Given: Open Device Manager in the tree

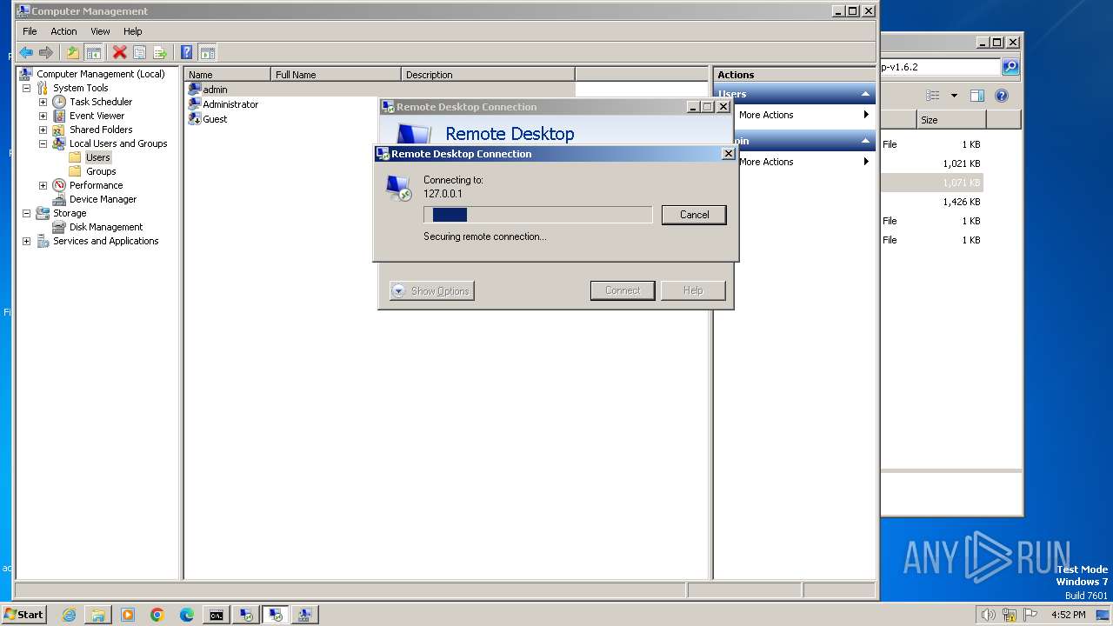Looking at the screenshot, I should (103, 199).
